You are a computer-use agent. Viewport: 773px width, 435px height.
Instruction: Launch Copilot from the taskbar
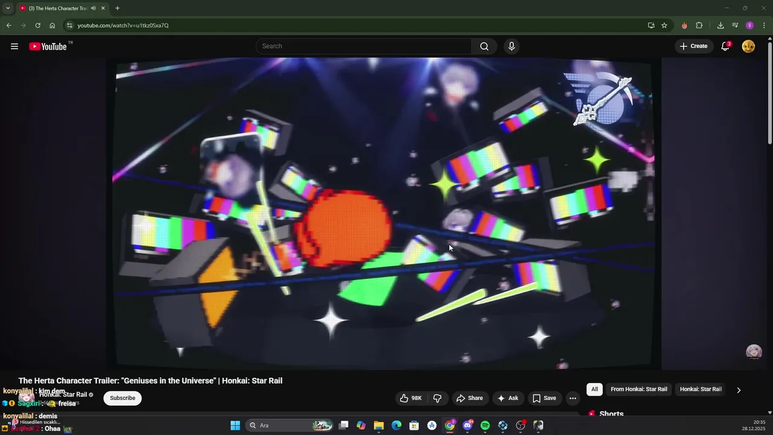click(x=361, y=425)
